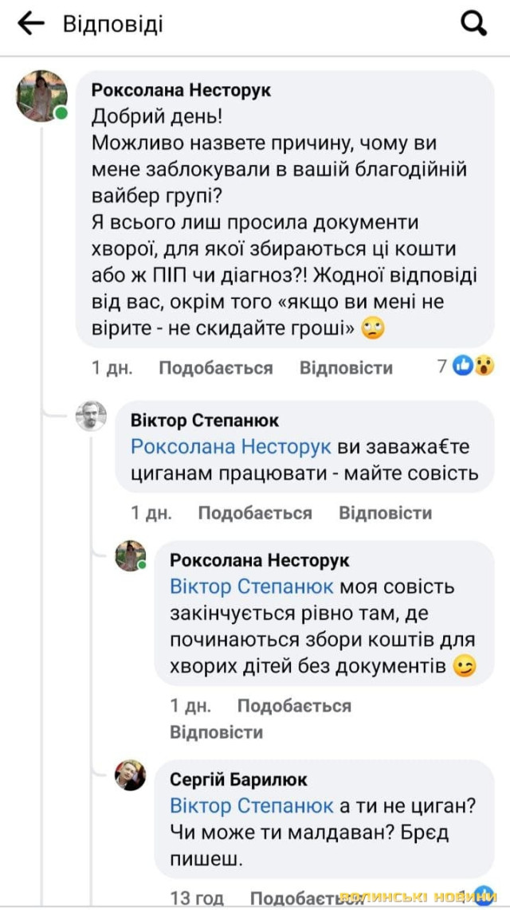Like Роксолана's nested reply about conscience
Viewport: 510px width, 910px height.
[293, 706]
